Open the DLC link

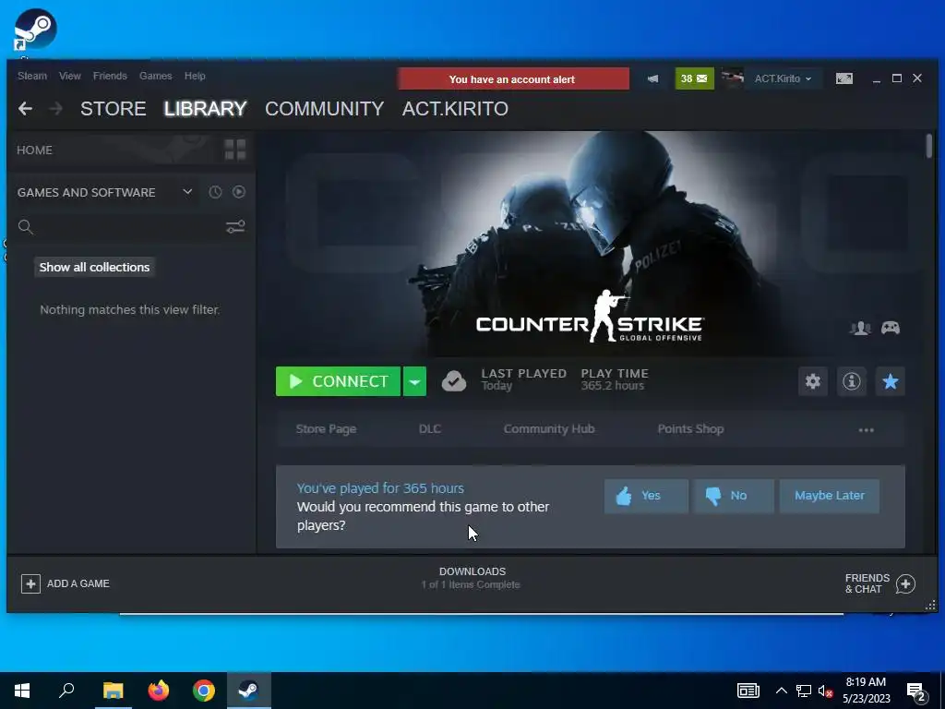click(430, 428)
